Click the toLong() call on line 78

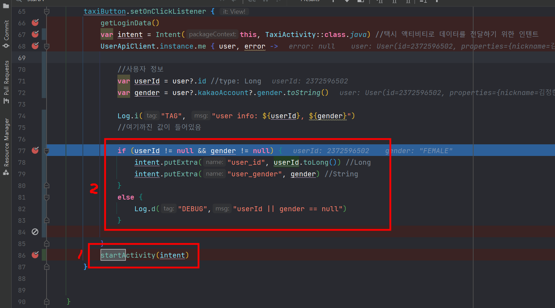320,162
